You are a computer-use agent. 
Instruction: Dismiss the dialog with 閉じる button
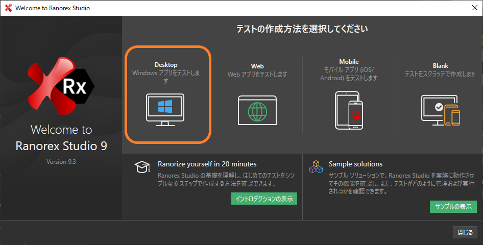(x=465, y=232)
